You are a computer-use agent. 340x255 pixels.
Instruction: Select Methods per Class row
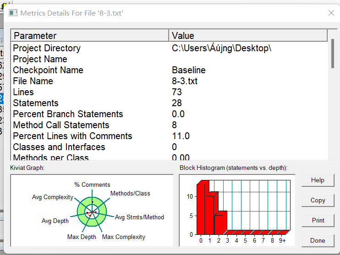pos(169,157)
